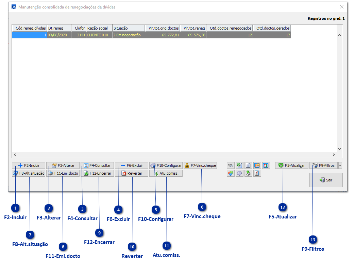
Task: Click the F12-Encerrar button
Action: (x=97, y=173)
